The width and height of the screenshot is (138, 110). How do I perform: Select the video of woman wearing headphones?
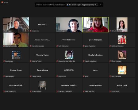[x=69, y=25]
